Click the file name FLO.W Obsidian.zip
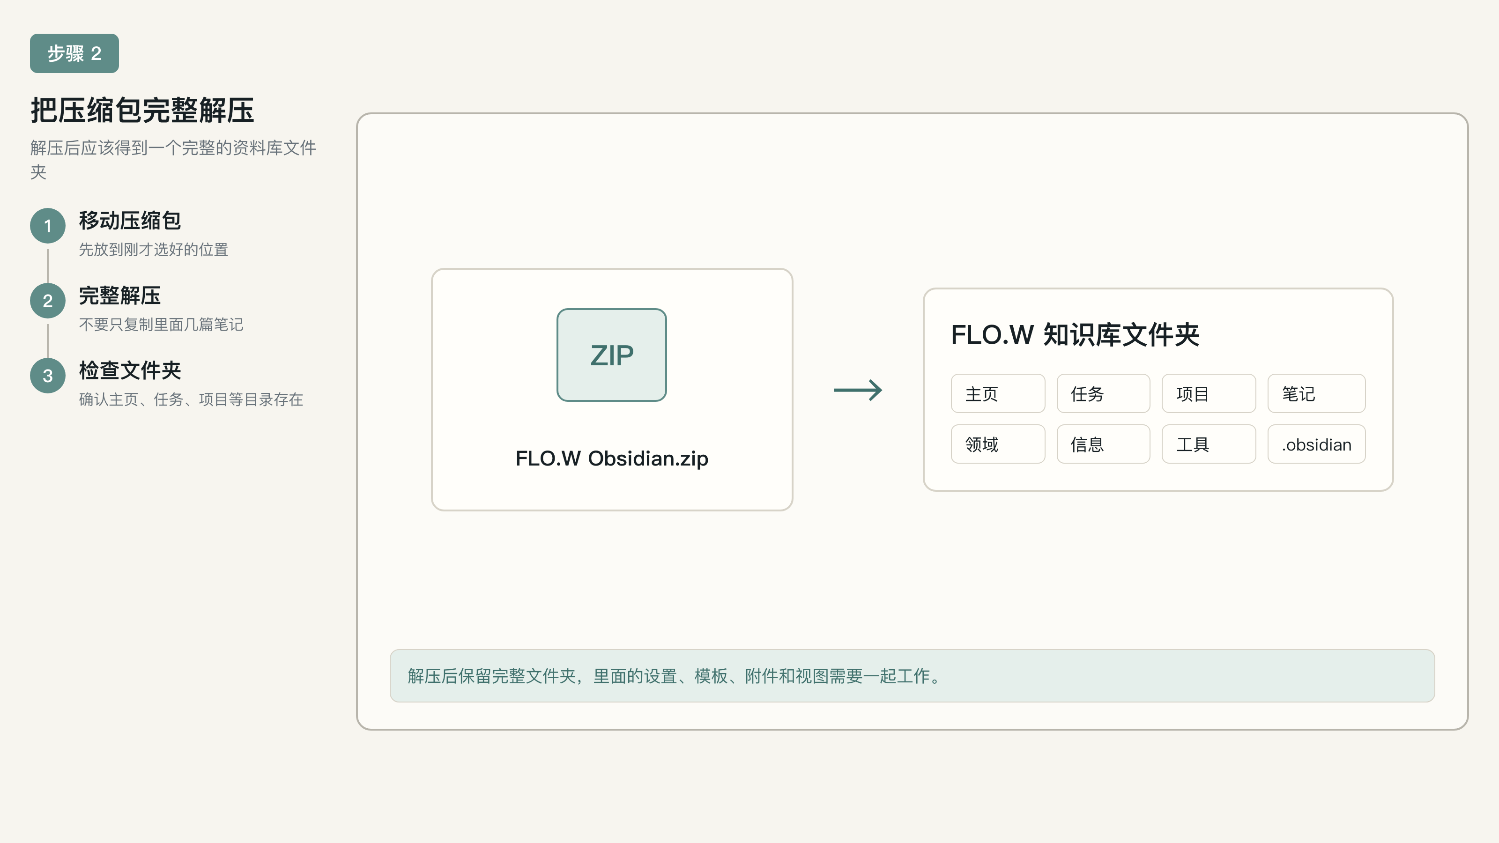The width and height of the screenshot is (1499, 843). coord(612,458)
